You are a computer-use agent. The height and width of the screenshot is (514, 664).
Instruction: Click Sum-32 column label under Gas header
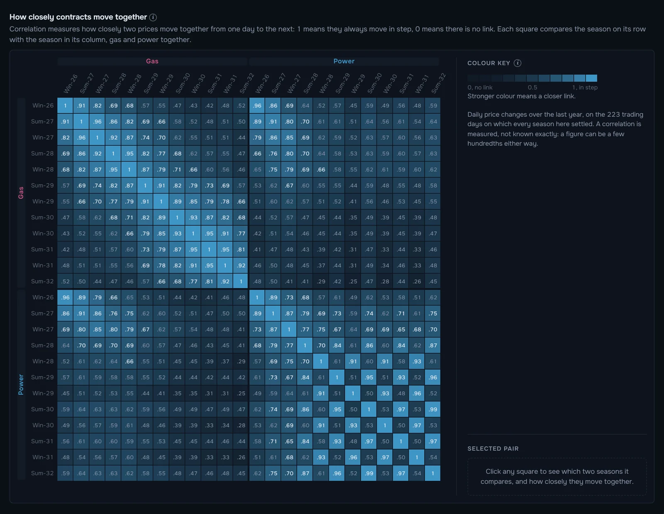click(246, 84)
